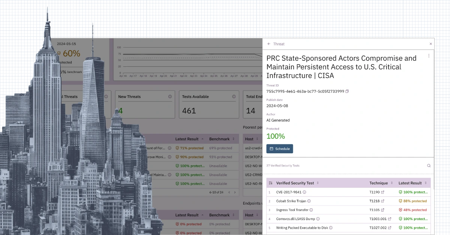Image resolution: width=450 pixels, height=235 pixels.
Task: Click the AI Generated author value
Action: 278,120
